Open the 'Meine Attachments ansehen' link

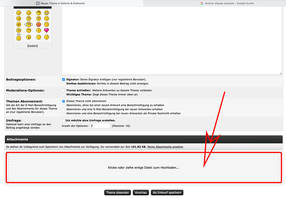click(165, 147)
